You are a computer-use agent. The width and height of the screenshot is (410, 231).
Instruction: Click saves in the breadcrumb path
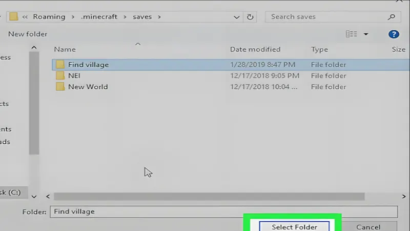point(142,16)
